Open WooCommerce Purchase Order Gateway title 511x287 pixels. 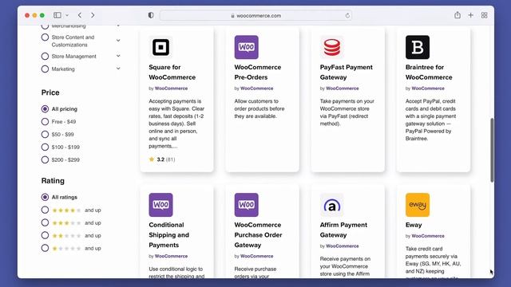click(258, 235)
